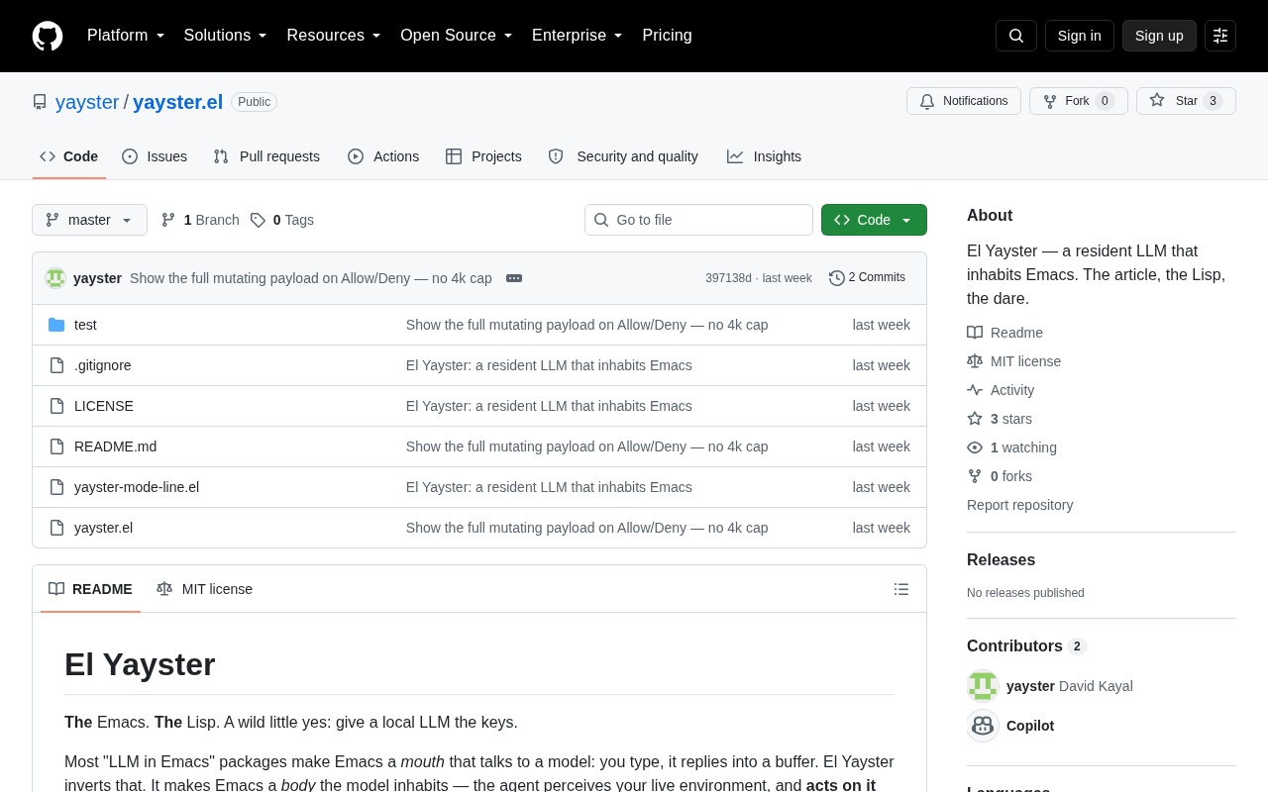This screenshot has width=1268, height=792.
Task: Expand the commit message ellipsis
Action: pos(514,278)
